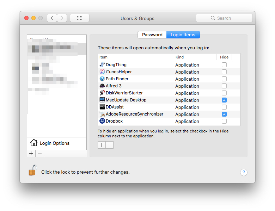Enable Hide checkbox for DDAssist
275x211 pixels.
pyautogui.click(x=224, y=107)
